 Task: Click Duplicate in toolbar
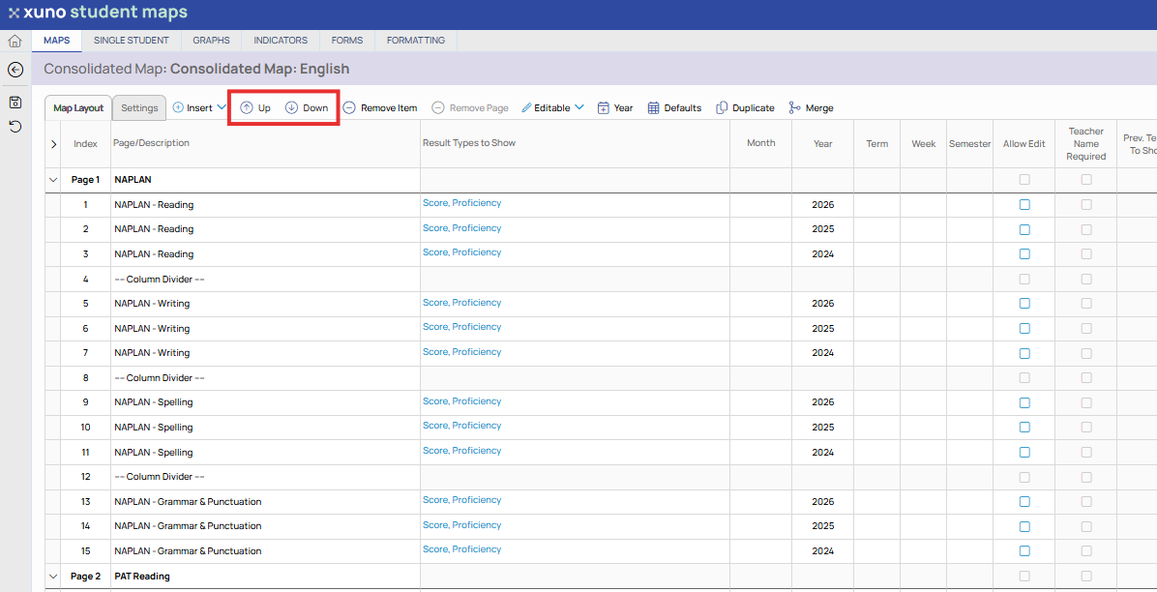click(745, 107)
